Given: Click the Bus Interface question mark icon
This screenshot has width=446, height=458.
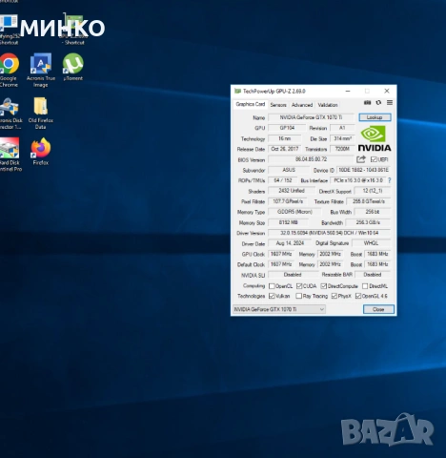Looking at the screenshot, I should pos(390,180).
